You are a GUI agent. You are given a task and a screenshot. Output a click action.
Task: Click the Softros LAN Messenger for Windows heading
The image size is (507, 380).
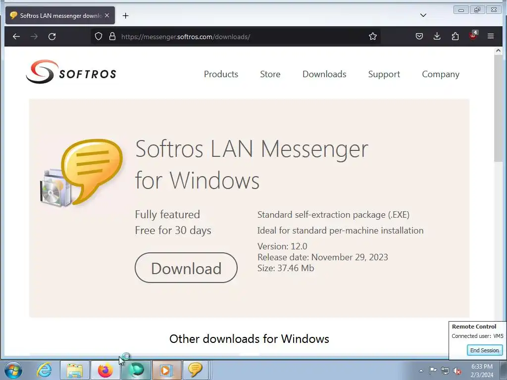[252, 164]
